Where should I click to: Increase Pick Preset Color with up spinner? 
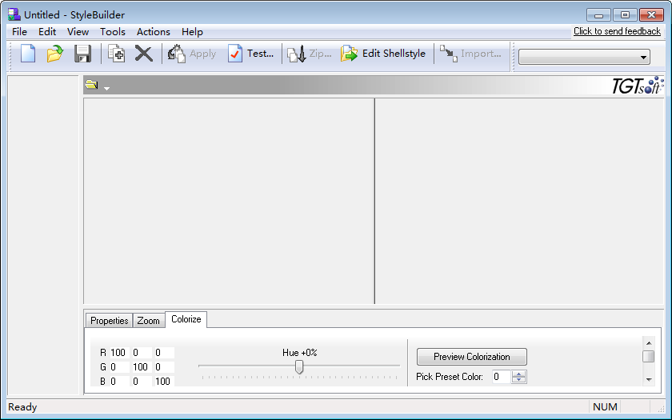[x=518, y=374]
